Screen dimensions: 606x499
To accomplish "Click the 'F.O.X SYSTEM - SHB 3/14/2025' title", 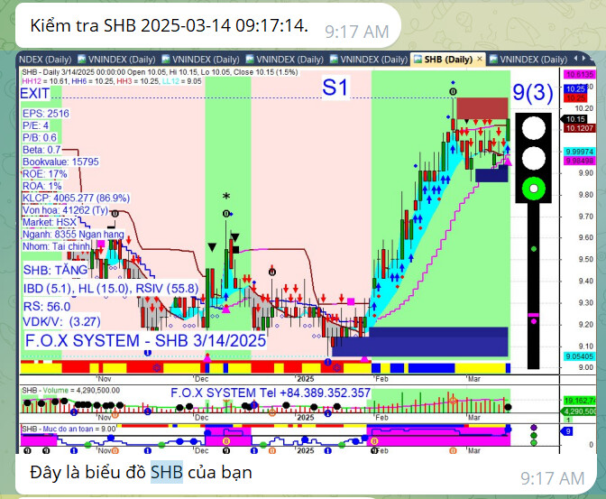I will point(145,341).
